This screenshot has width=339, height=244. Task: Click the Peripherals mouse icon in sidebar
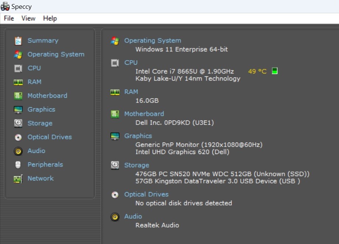(x=18, y=165)
